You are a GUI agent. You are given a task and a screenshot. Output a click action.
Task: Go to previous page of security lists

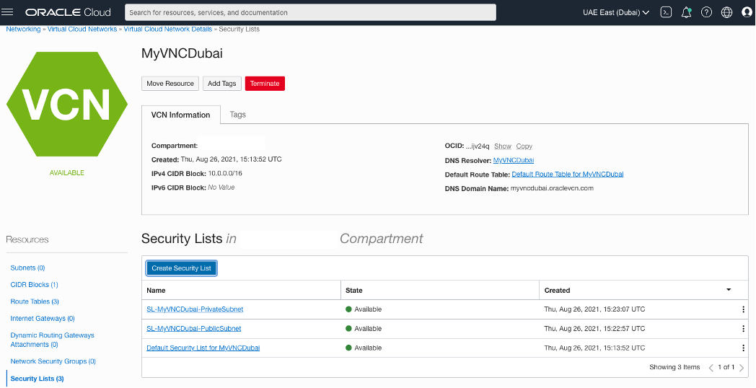(x=711, y=368)
